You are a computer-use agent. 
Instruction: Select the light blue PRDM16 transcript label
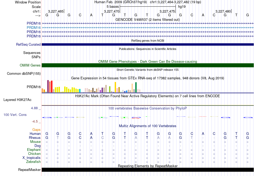[x=34, y=28]
